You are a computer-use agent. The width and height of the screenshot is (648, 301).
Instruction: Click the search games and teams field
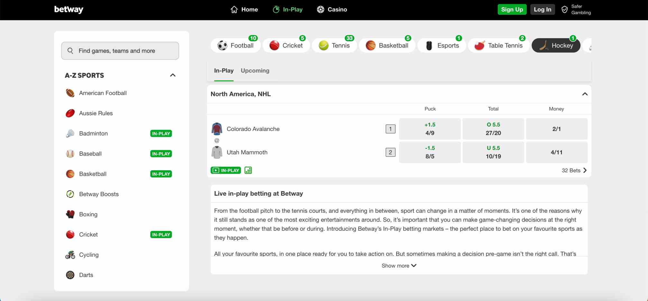(120, 50)
